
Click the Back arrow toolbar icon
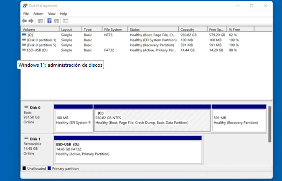tap(24, 21)
